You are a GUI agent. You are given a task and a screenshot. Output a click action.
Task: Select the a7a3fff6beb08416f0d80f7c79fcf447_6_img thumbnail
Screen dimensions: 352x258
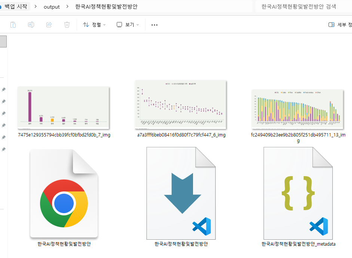click(x=181, y=105)
